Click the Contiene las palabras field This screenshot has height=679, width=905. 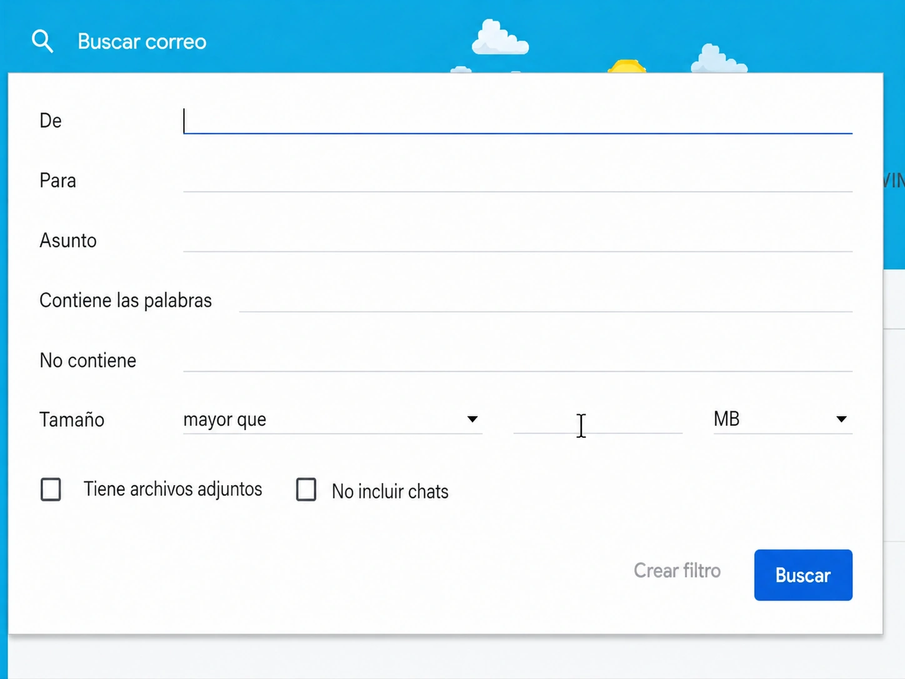(x=546, y=300)
